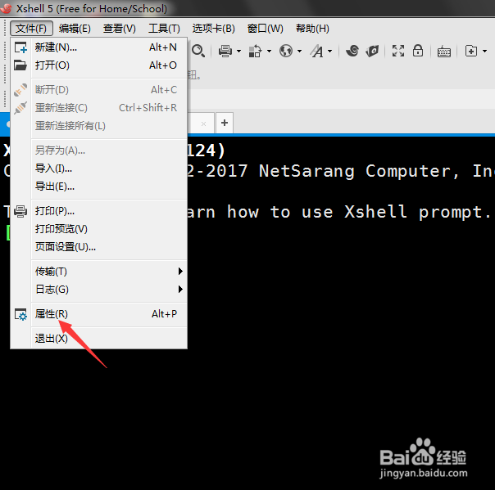The image size is (495, 490).
Task: Open the 文件(F) menu
Action: (31, 29)
